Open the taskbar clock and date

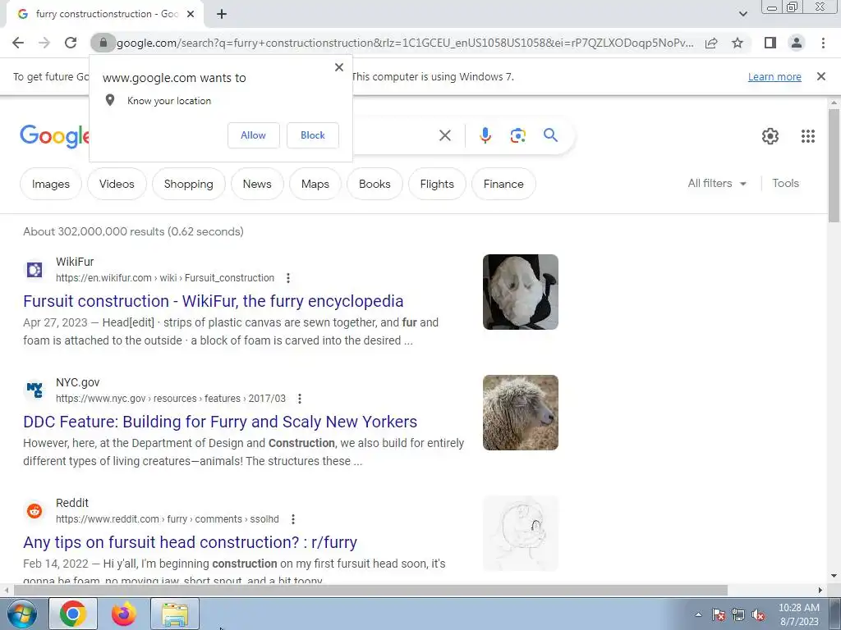click(x=799, y=614)
